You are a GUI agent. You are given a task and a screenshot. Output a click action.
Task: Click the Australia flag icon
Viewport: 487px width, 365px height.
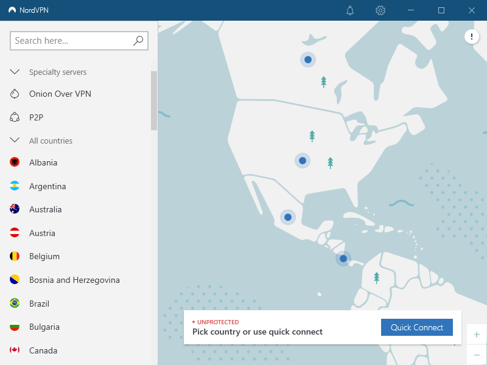(x=15, y=209)
